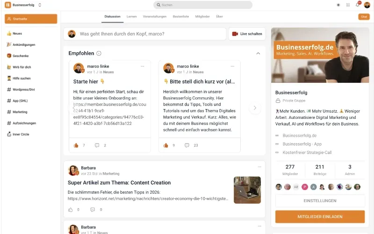Switch to the Lernen tab
The height and width of the screenshot is (234, 374).
point(131,16)
